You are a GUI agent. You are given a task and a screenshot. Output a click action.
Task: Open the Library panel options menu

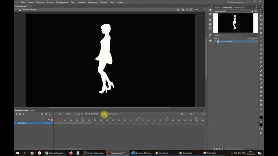tap(256, 8)
